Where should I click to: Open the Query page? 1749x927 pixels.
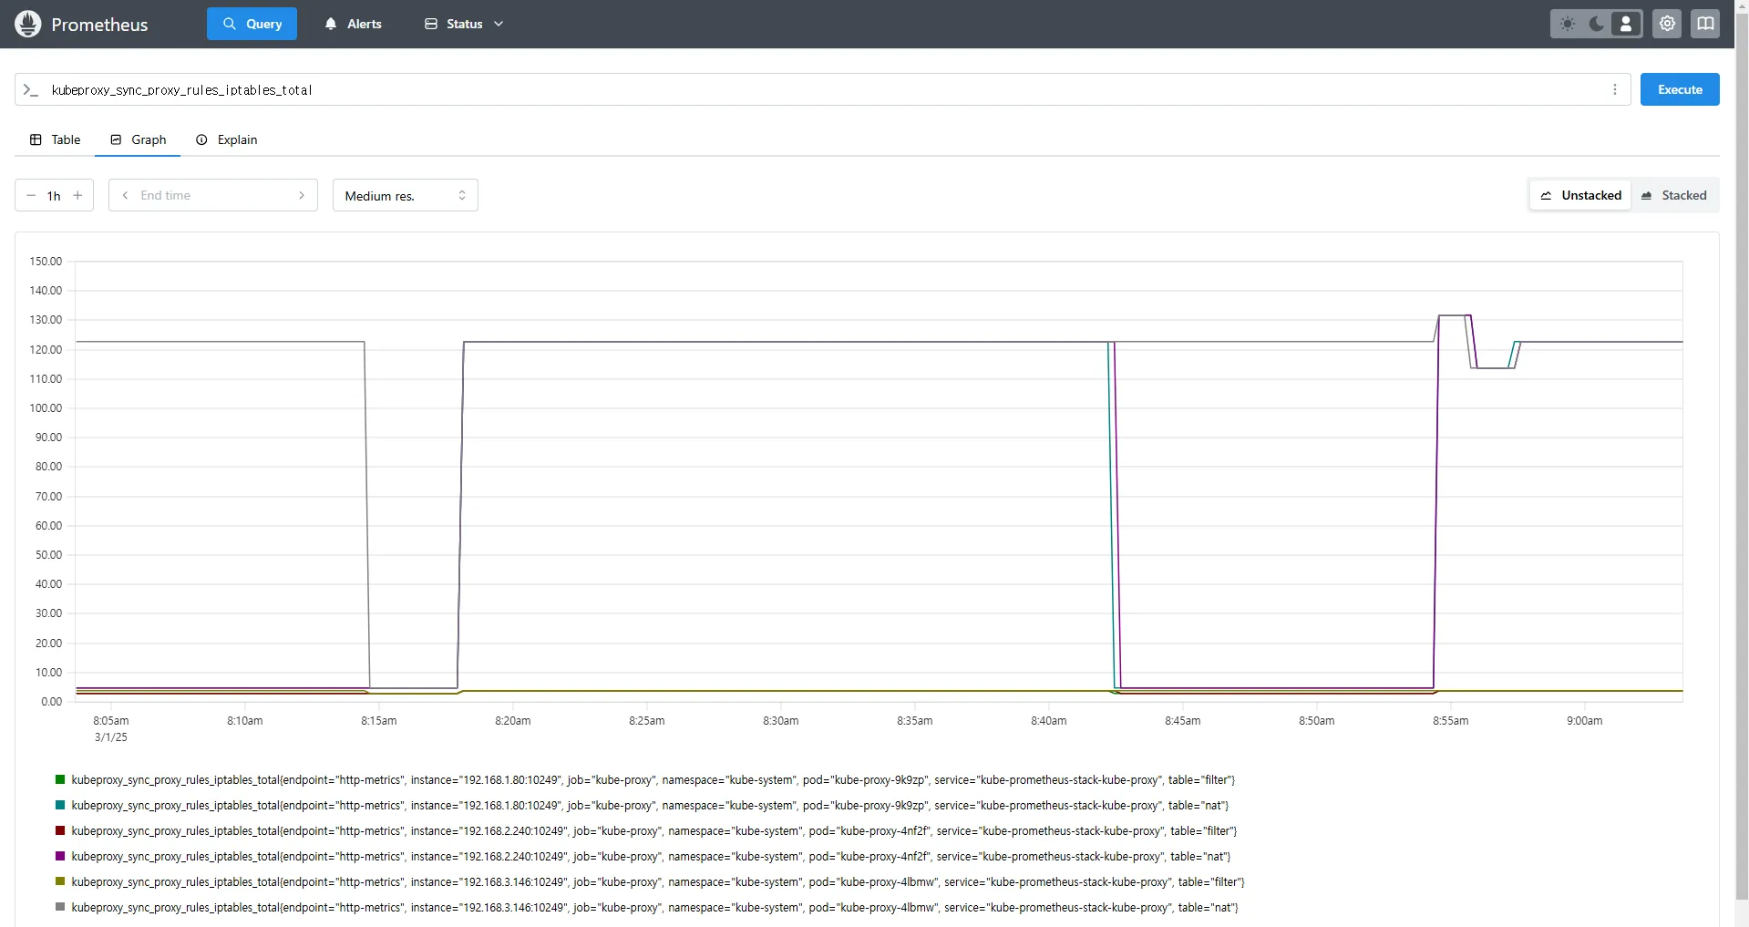tap(252, 24)
